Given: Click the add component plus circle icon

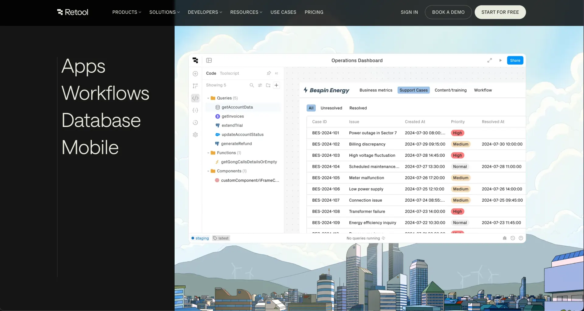Looking at the screenshot, I should pos(195,74).
